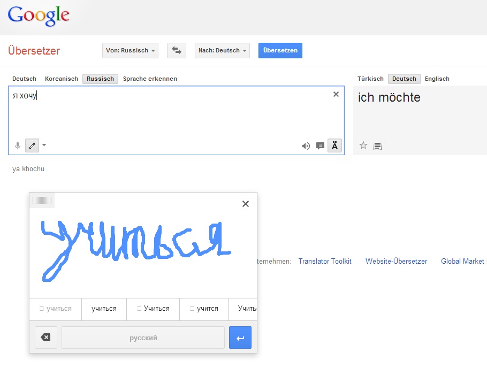Screen dimensions: 487x368
Task: Pick the suggestion учится
Action: point(204,309)
